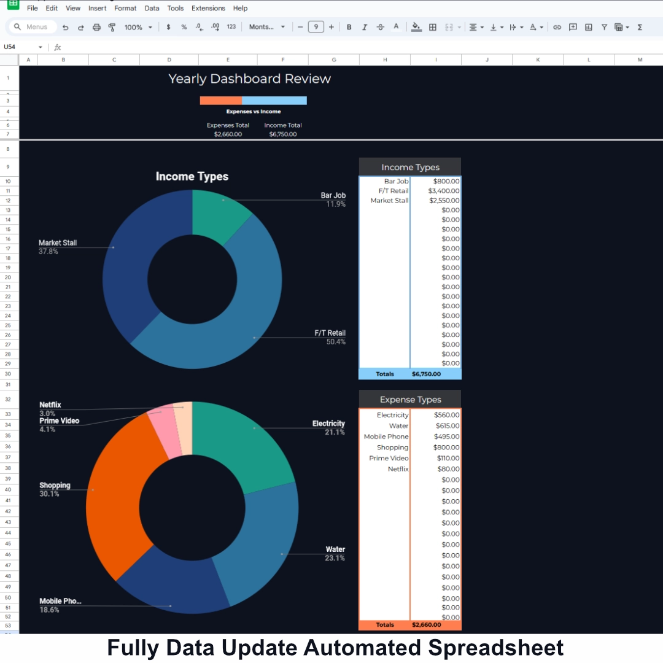The height and width of the screenshot is (663, 663).
Task: Click the Insert chart icon
Action: (x=589, y=27)
